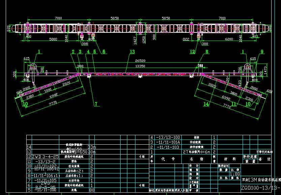Select the 名称 column header
Screen dimensions: 281x195
(196, 159)
